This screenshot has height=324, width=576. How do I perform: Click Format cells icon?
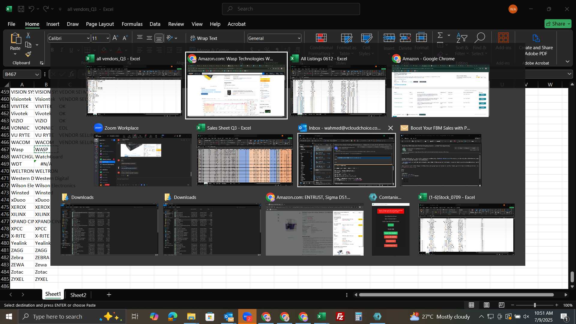pyautogui.click(x=421, y=38)
